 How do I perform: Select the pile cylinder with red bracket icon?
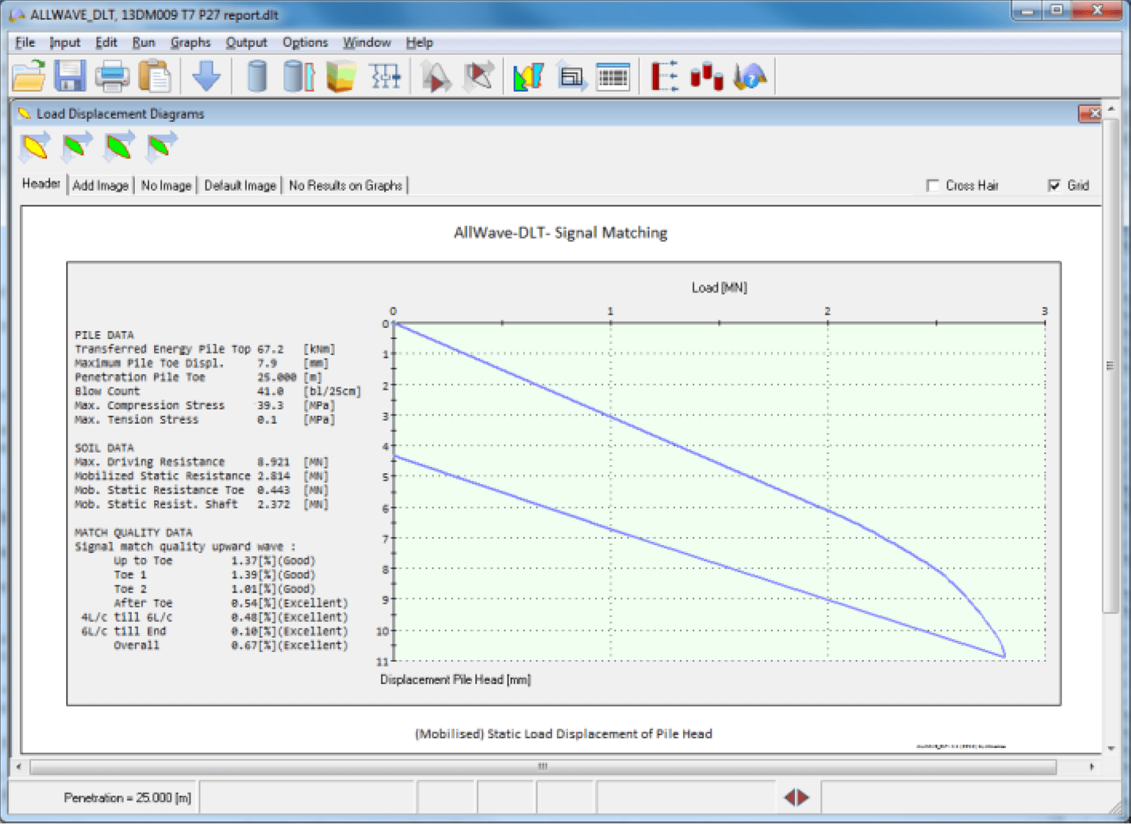pos(299,76)
